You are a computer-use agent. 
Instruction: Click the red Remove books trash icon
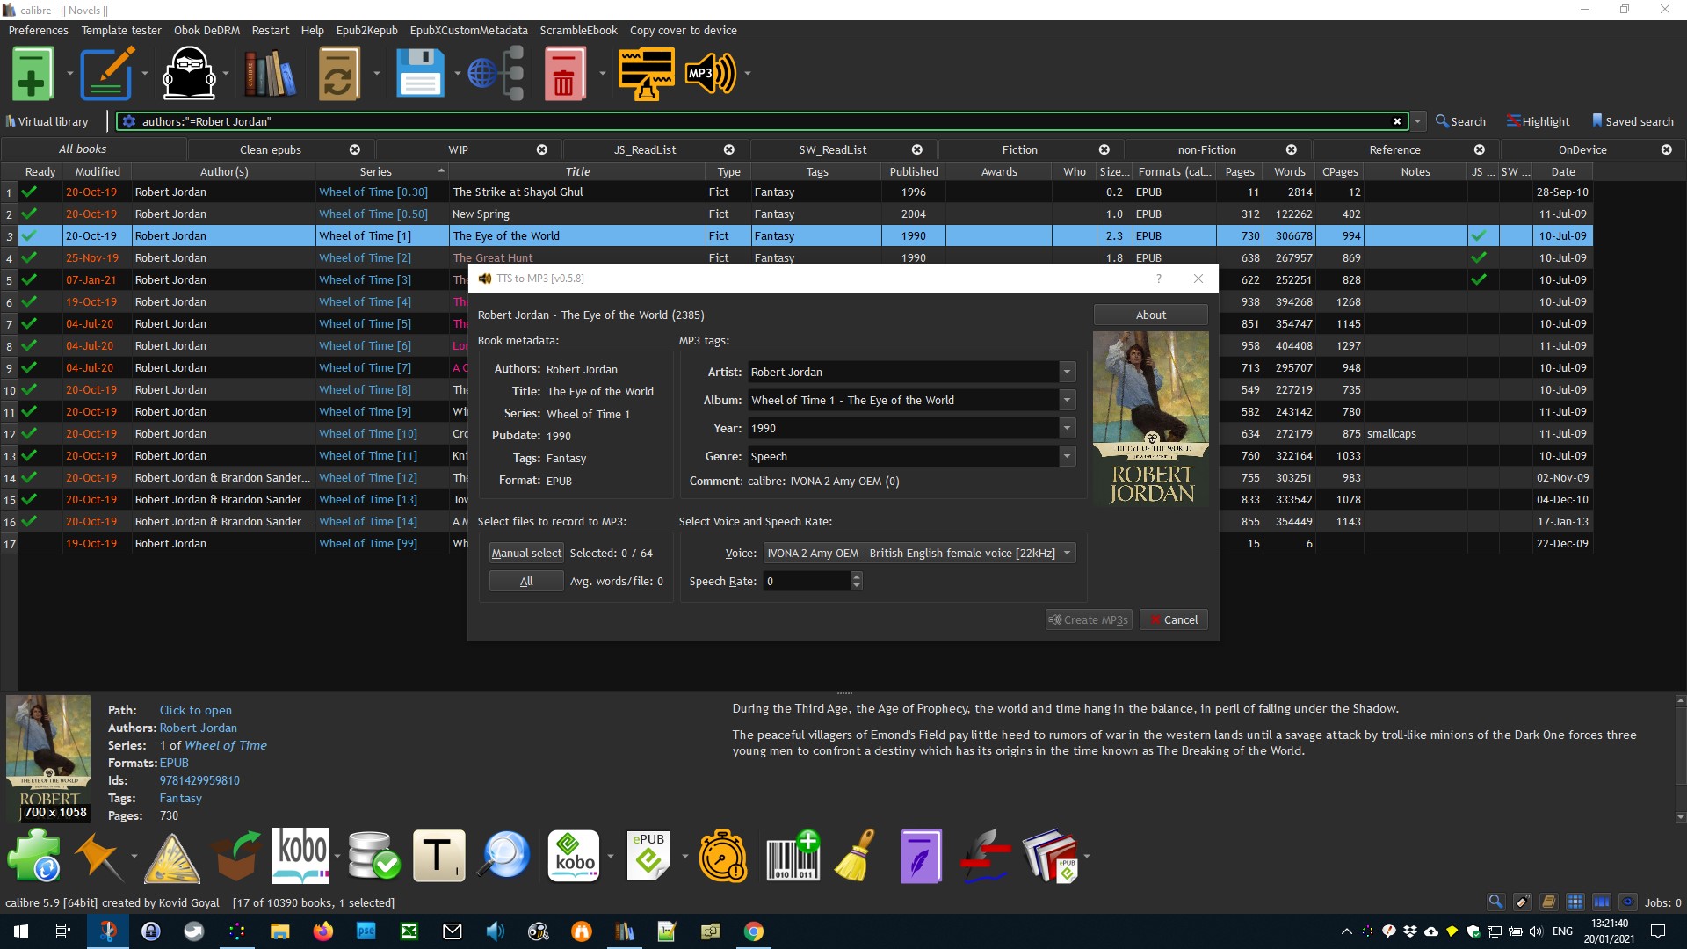click(x=564, y=74)
